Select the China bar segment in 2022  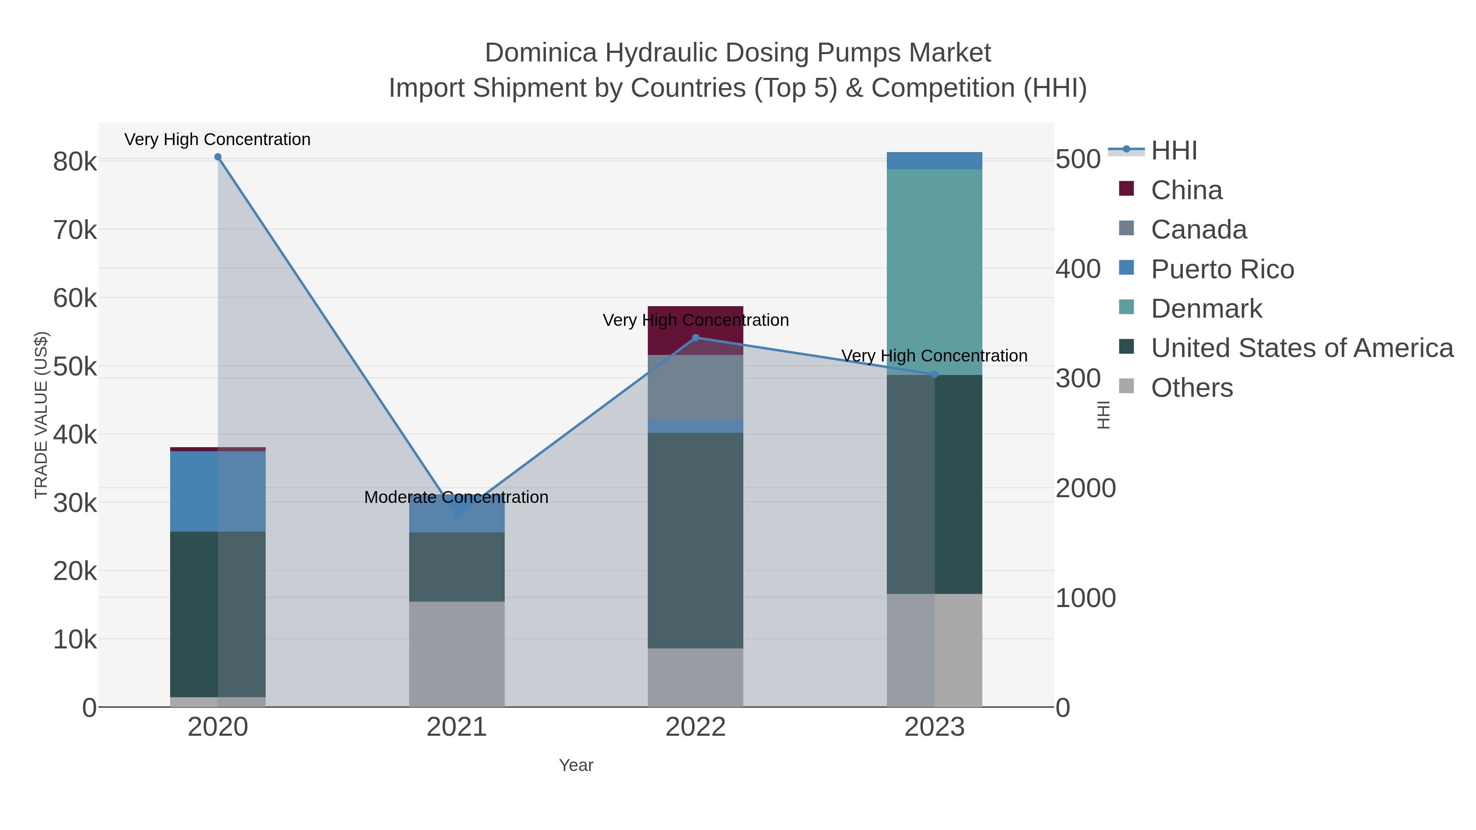pyautogui.click(x=696, y=330)
